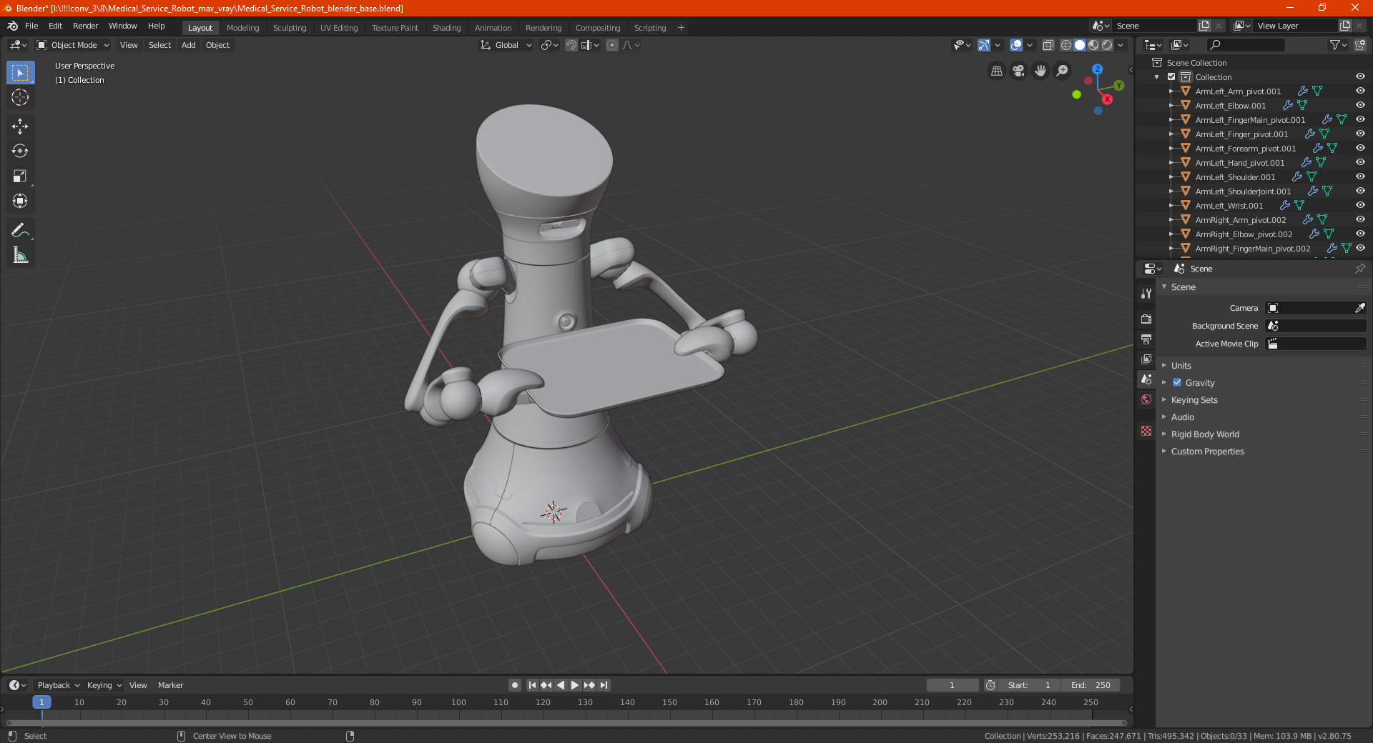This screenshot has height=743, width=1373.
Task: Switch to the Scripting workspace tab
Action: coord(649,28)
